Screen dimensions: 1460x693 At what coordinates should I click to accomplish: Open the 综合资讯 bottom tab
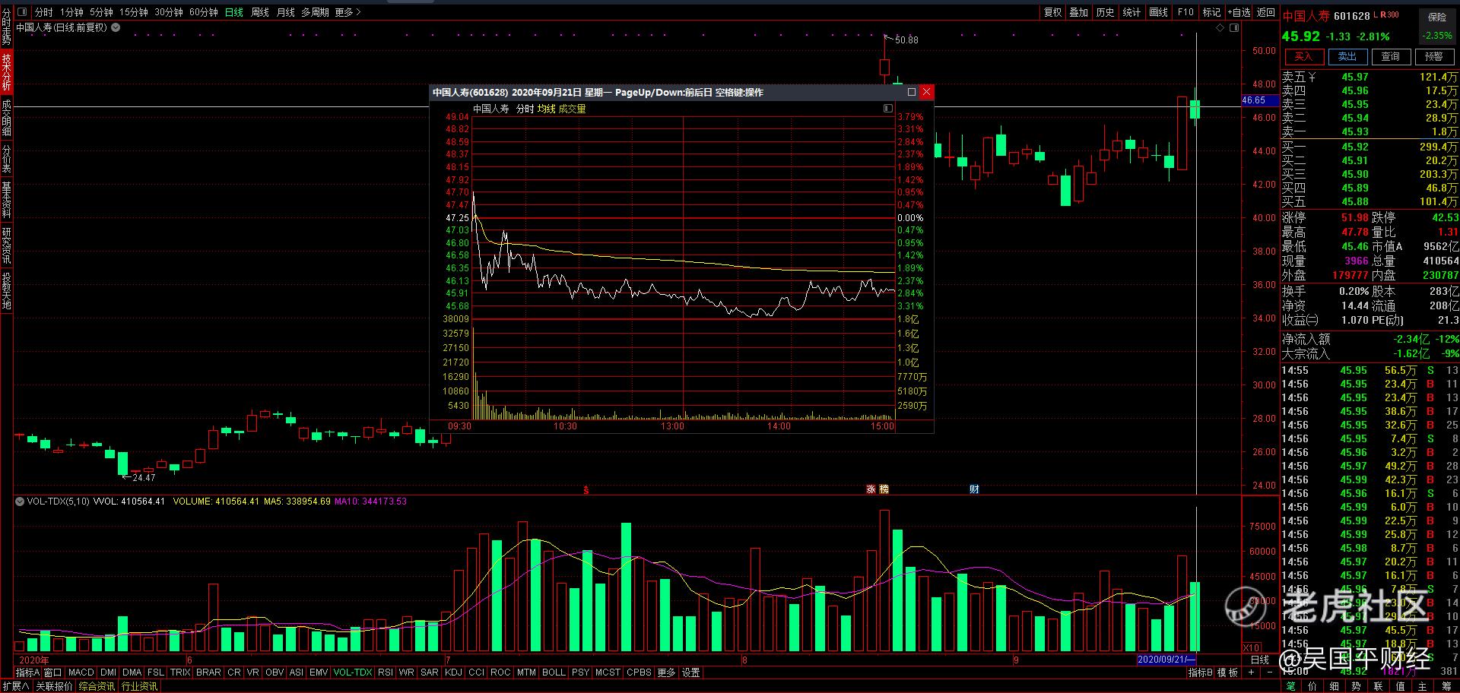pyautogui.click(x=97, y=686)
